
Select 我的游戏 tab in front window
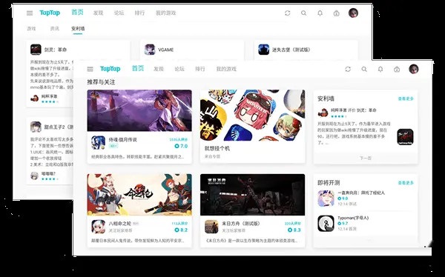pyautogui.click(x=226, y=69)
